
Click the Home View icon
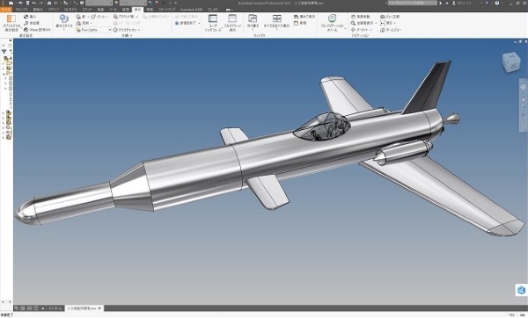tap(383, 30)
